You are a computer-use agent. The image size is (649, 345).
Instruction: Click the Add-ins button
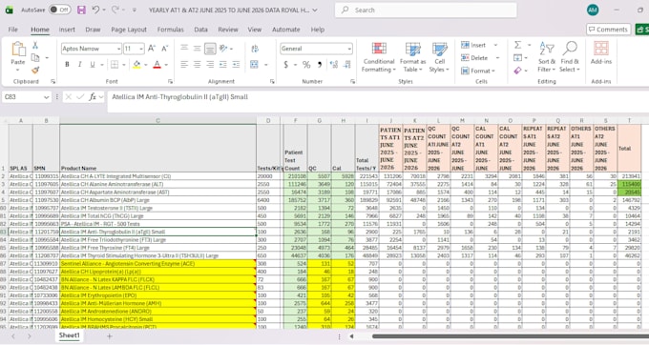click(601, 52)
